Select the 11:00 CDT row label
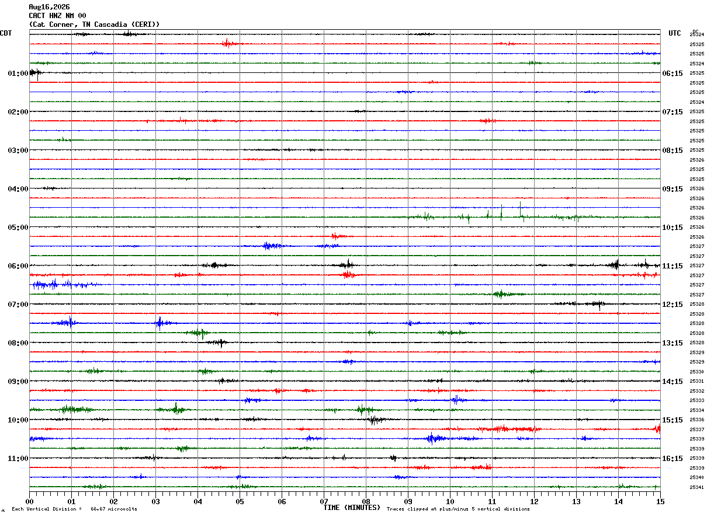This screenshot has height=517, width=707. coord(18,459)
